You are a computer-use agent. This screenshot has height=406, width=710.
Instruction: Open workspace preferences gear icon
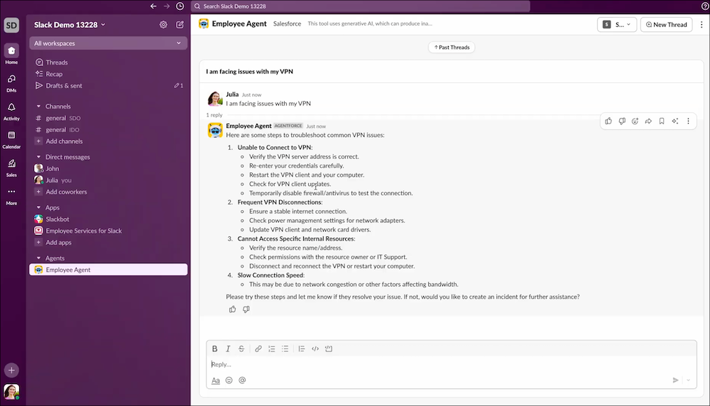163,25
